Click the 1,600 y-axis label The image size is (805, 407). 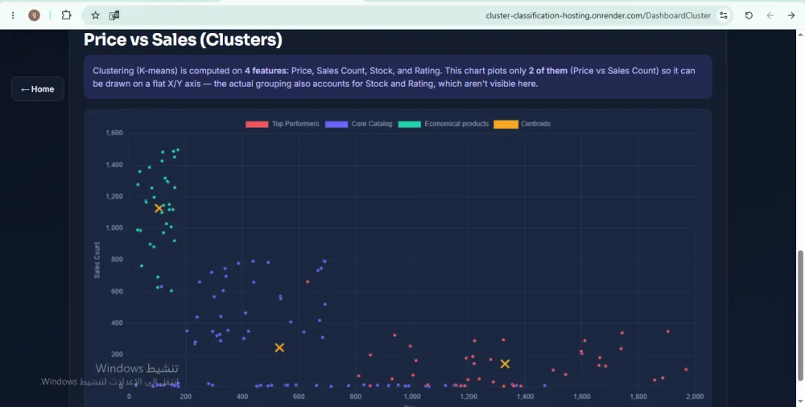click(x=114, y=133)
